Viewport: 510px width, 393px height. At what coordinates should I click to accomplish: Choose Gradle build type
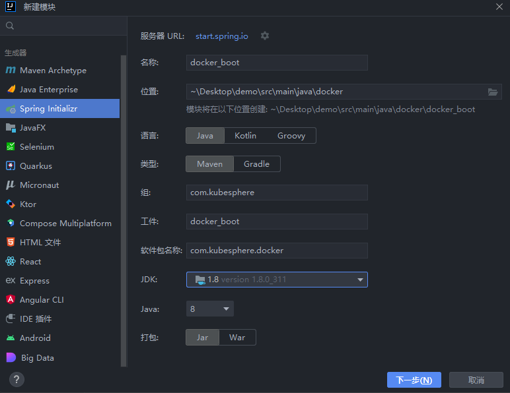[256, 164]
